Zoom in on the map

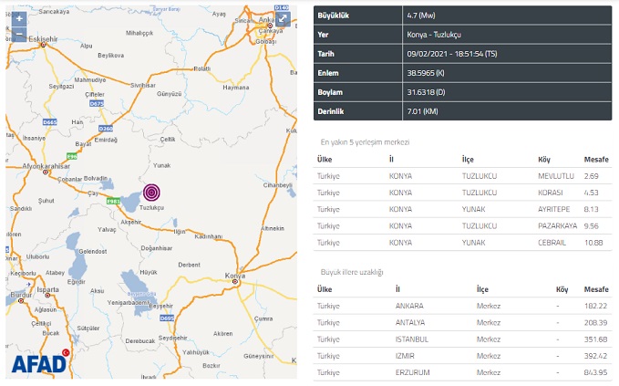tap(17, 19)
